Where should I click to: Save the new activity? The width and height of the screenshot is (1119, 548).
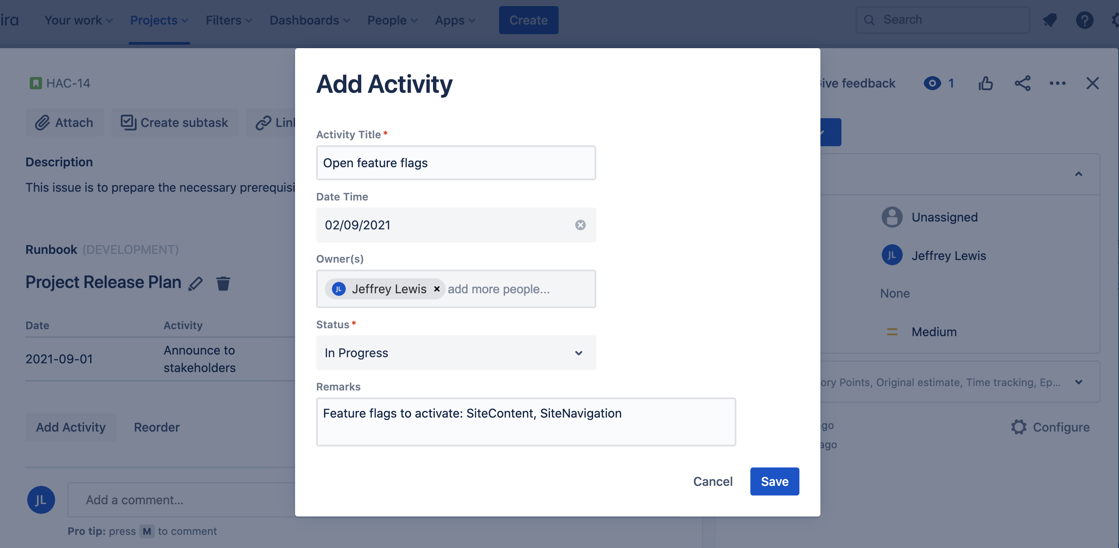tap(774, 481)
